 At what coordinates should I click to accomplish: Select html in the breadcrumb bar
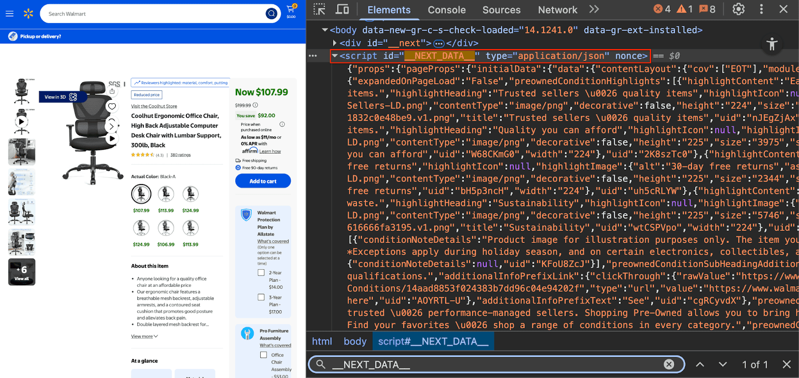322,342
